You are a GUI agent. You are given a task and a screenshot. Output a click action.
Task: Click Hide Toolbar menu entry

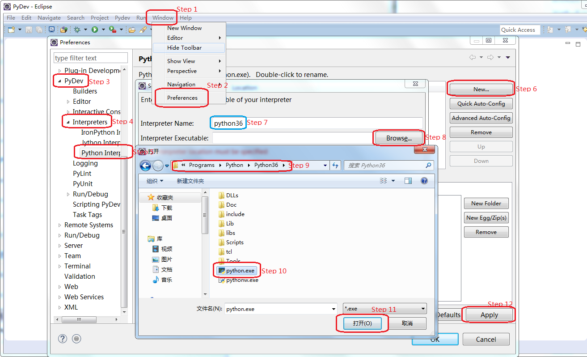[x=188, y=48]
